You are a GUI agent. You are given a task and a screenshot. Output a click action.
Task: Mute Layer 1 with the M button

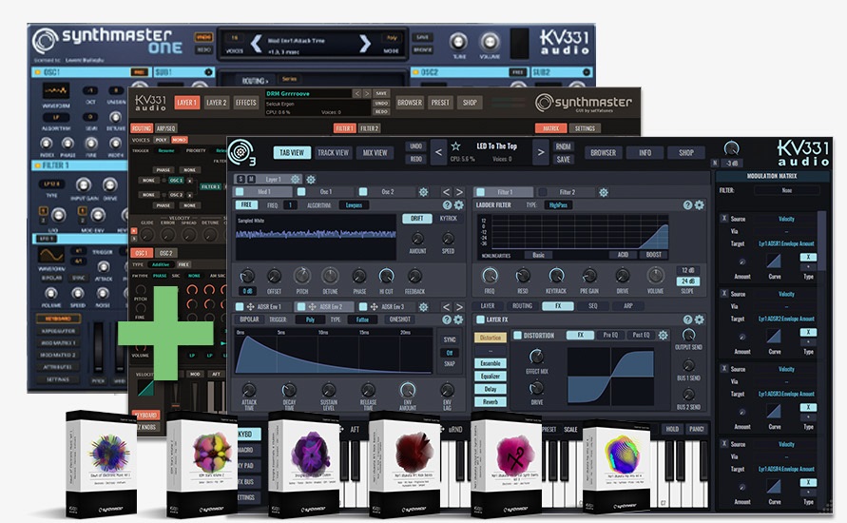[251, 179]
